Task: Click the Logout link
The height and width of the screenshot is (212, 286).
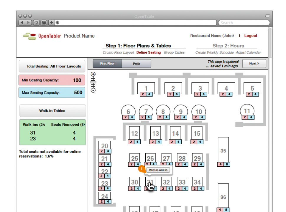Action: point(251,36)
